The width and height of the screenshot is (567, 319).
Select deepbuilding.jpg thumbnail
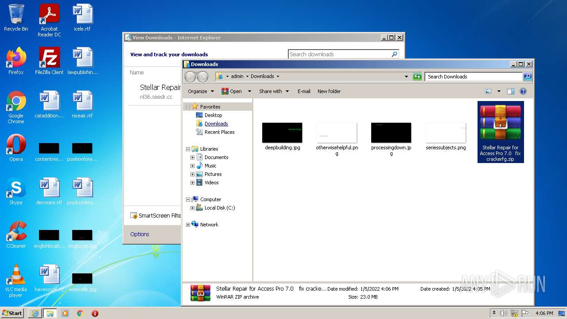click(x=282, y=137)
